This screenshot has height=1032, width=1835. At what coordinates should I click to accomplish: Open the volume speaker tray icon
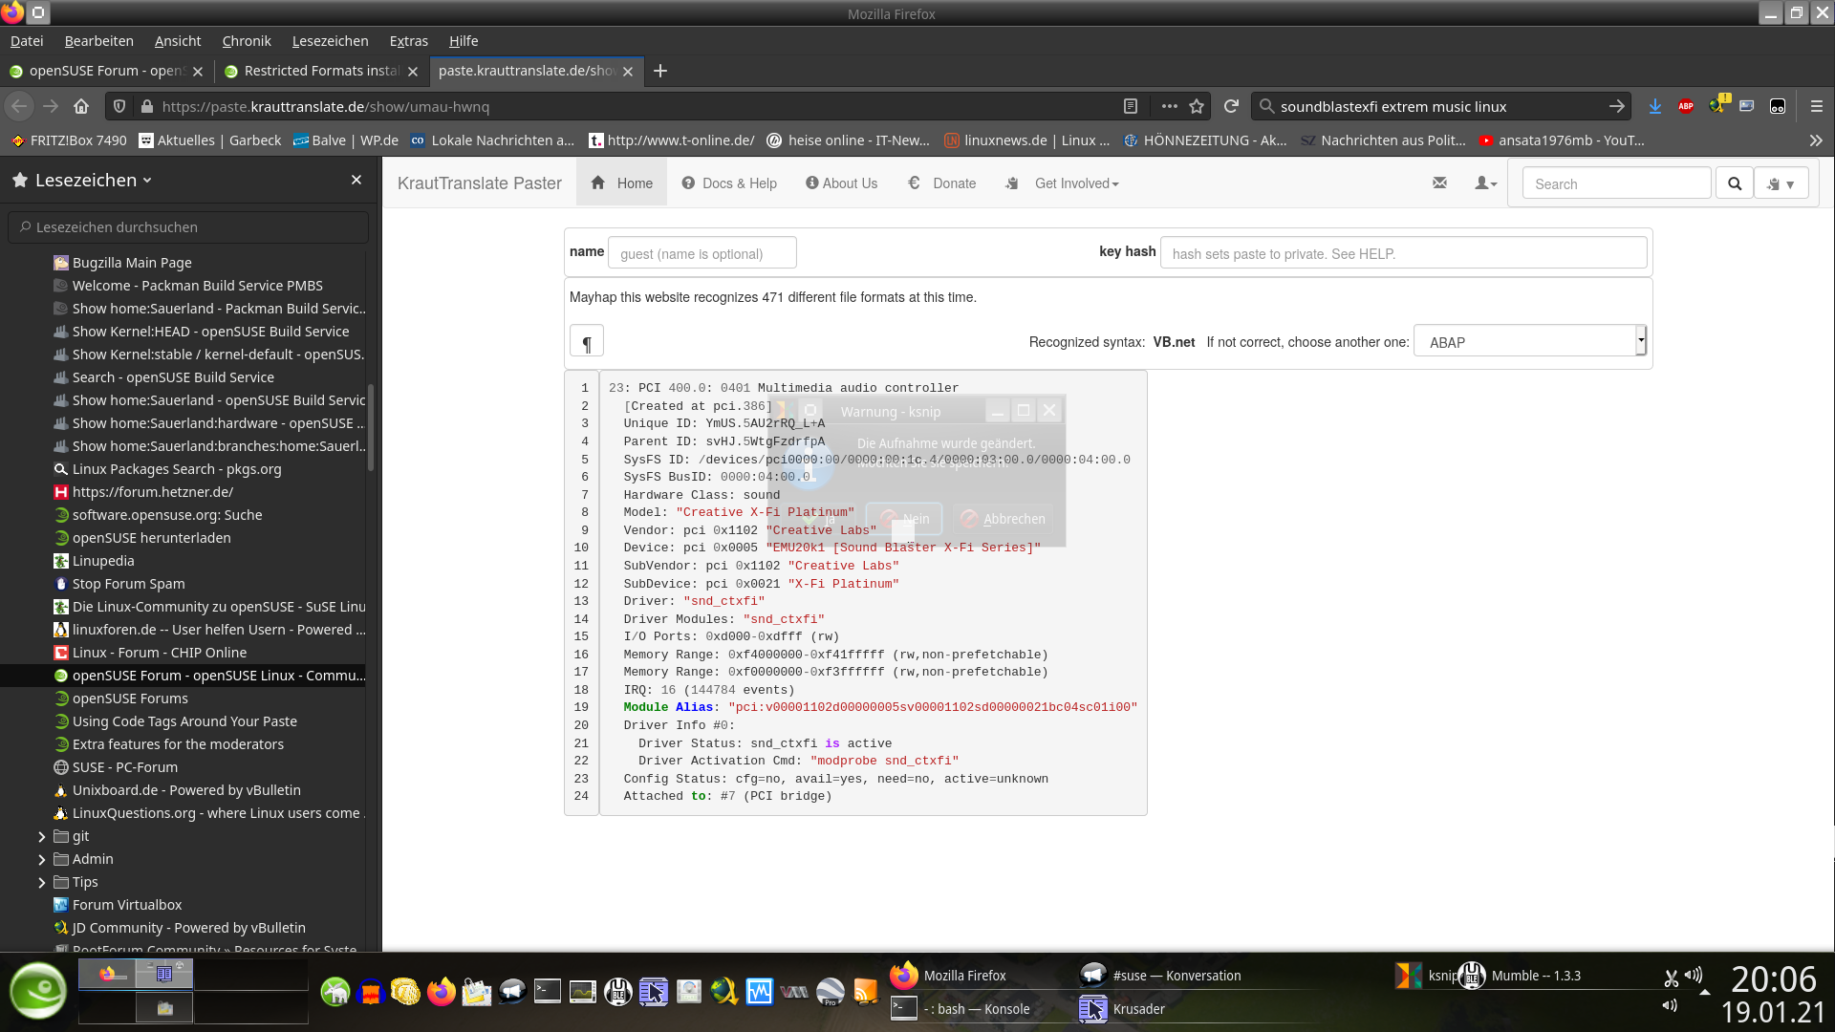[1694, 975]
